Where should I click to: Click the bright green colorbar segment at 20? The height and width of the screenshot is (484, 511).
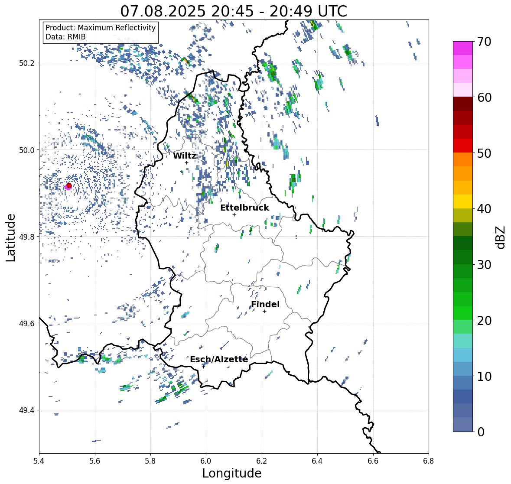(x=462, y=313)
